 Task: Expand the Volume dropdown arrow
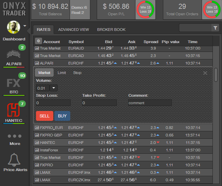(x=55, y=88)
